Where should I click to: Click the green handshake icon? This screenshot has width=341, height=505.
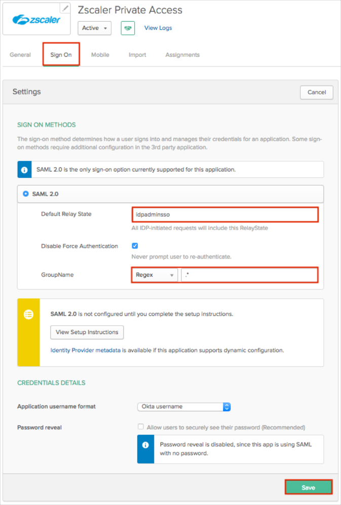(x=127, y=28)
